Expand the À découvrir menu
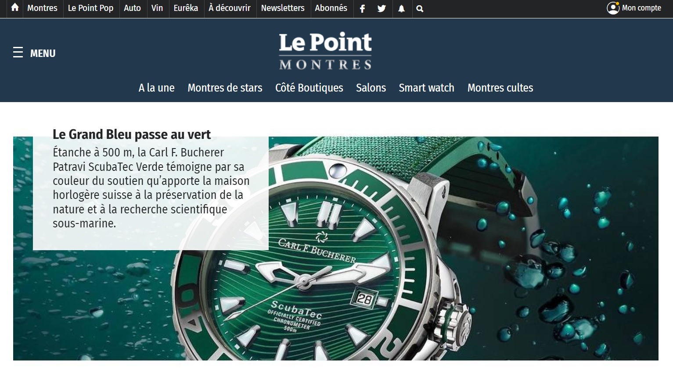The image size is (673, 379). pyautogui.click(x=230, y=8)
